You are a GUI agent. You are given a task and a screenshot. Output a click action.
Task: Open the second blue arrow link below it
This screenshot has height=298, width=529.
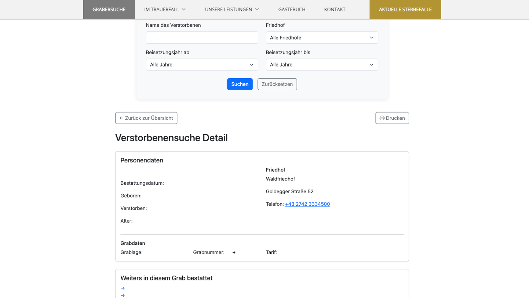point(123,295)
